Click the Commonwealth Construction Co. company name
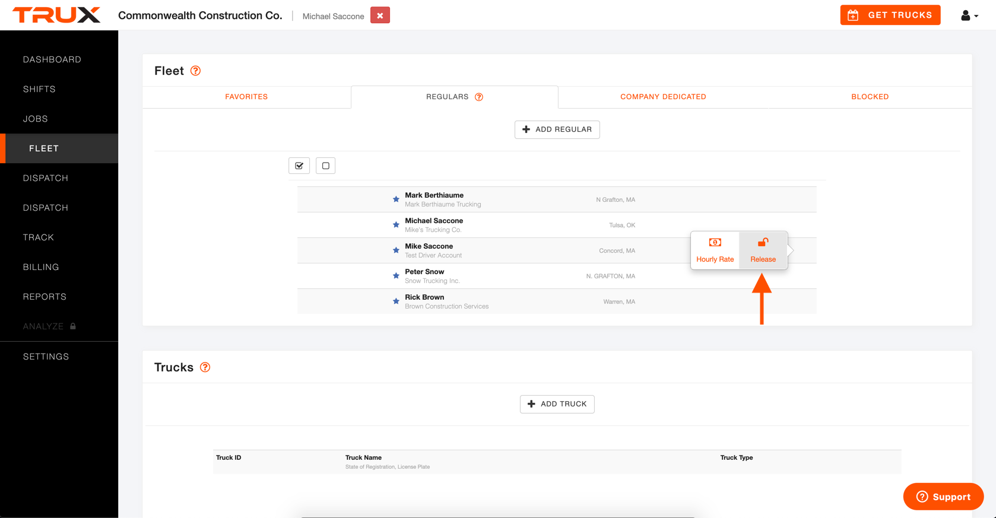The width and height of the screenshot is (996, 518). pos(200,15)
